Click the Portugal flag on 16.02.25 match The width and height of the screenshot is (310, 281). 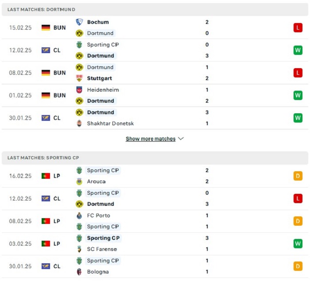pyautogui.click(x=46, y=176)
